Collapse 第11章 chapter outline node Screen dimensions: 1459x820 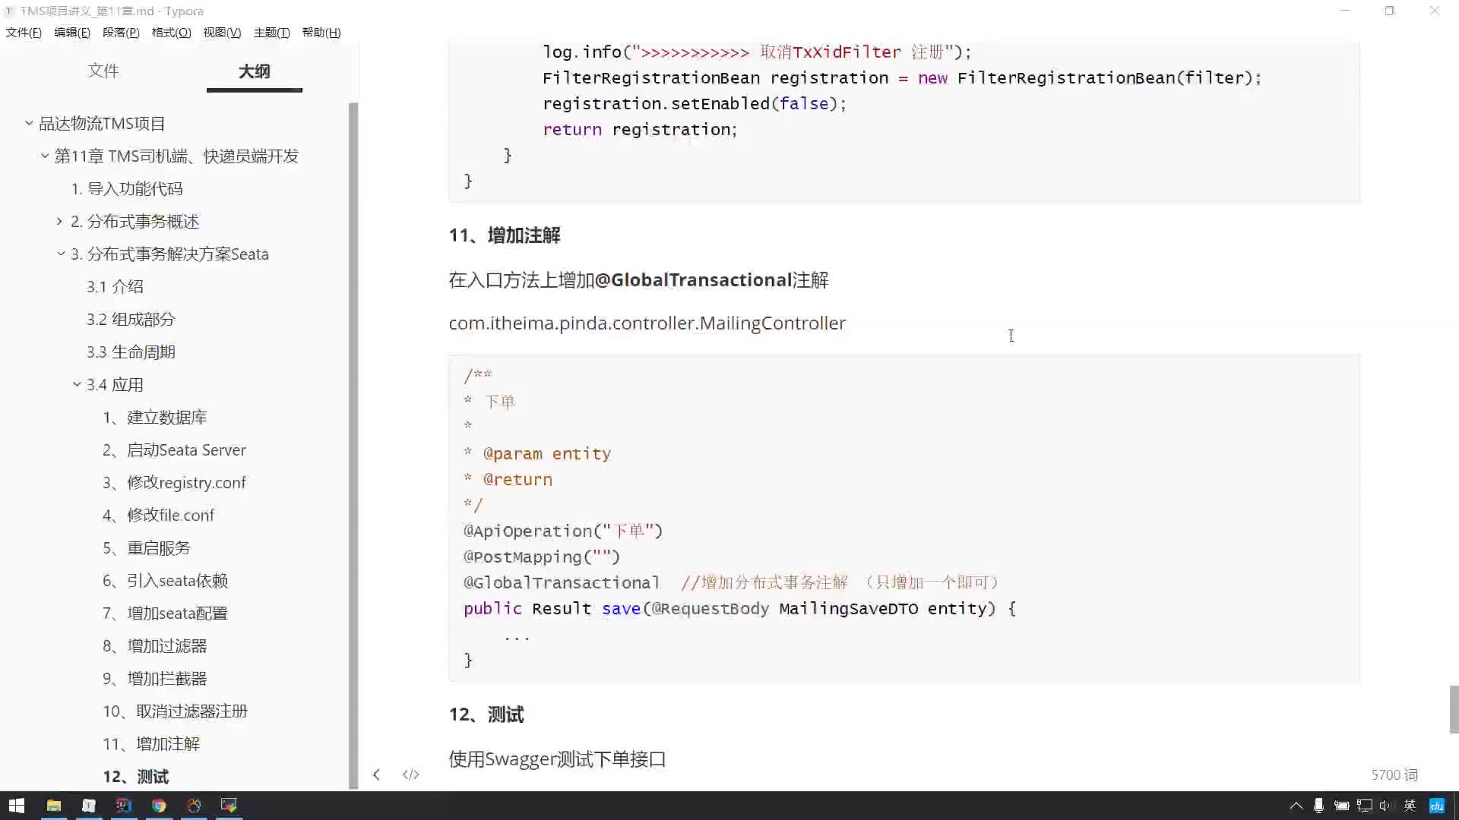[x=45, y=156]
